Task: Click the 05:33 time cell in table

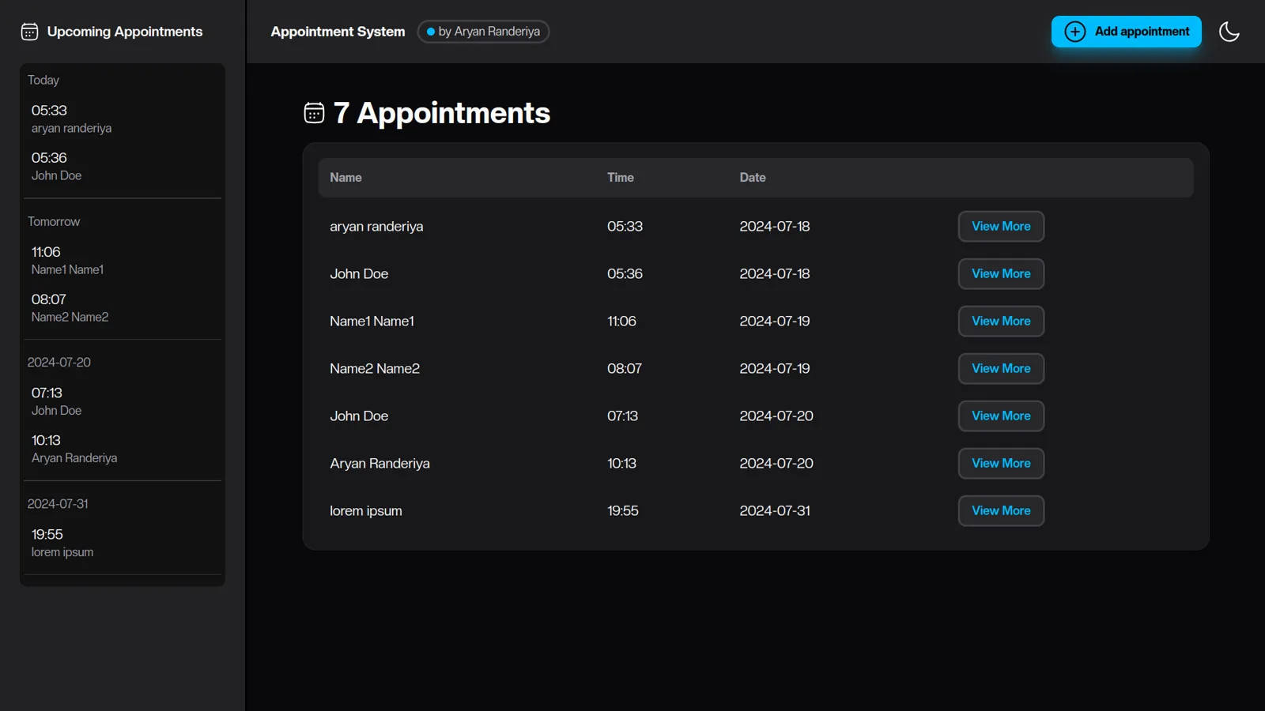Action: pos(625,226)
